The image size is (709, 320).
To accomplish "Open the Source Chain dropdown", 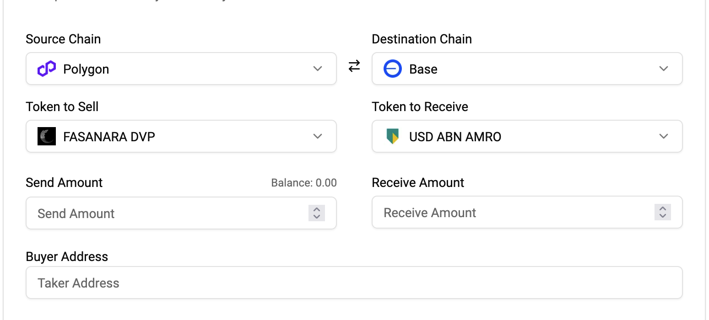I will (181, 69).
